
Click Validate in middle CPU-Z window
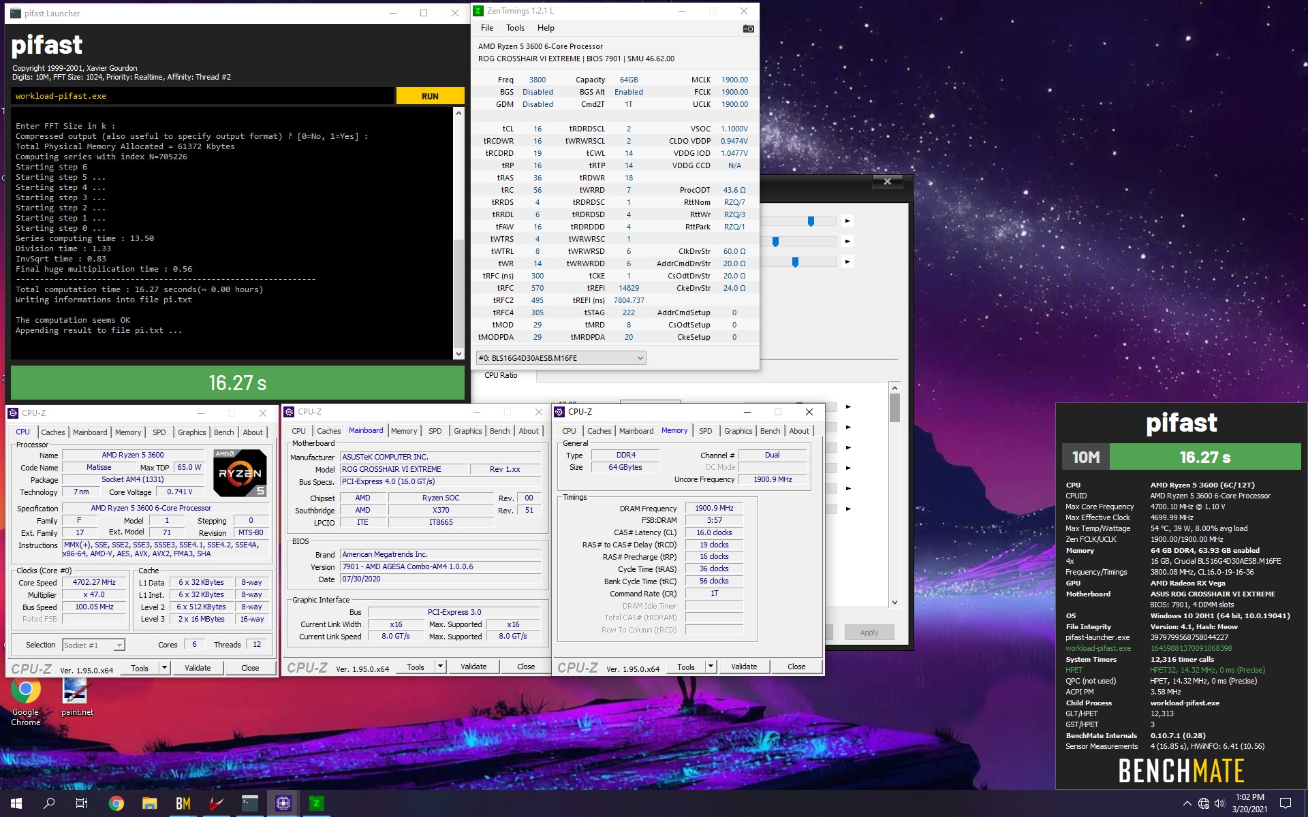tap(473, 667)
